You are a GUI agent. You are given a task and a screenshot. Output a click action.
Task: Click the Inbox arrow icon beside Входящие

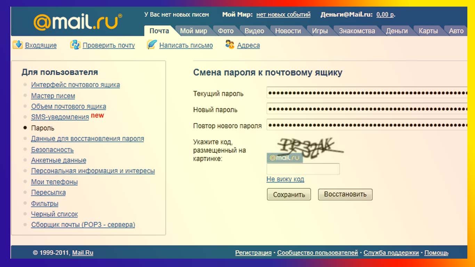click(x=17, y=44)
